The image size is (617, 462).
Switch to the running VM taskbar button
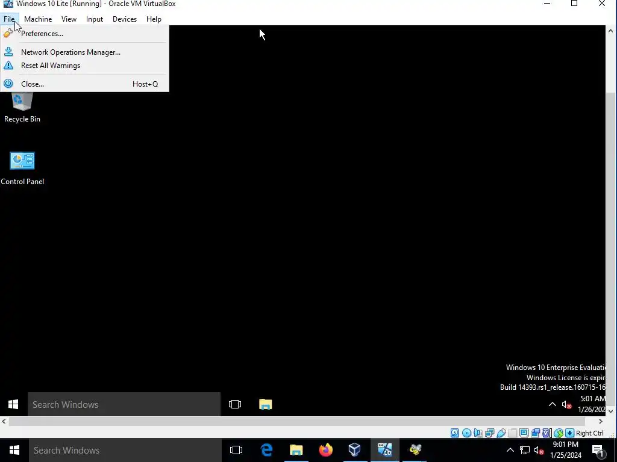coord(385,450)
